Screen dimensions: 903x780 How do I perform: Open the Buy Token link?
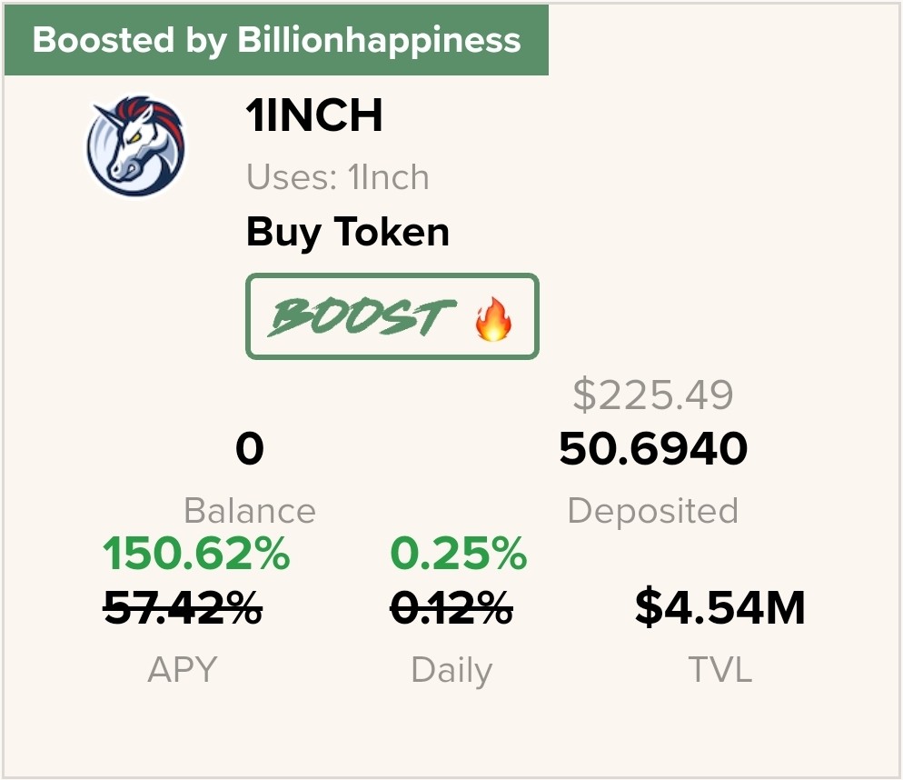click(347, 232)
